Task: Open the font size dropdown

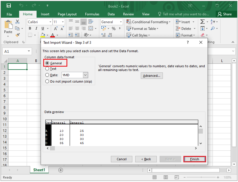Action: (62, 22)
